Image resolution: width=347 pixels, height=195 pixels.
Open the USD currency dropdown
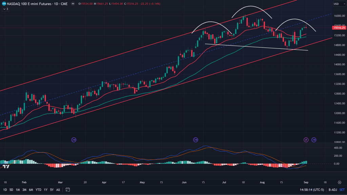[x=338, y=4]
